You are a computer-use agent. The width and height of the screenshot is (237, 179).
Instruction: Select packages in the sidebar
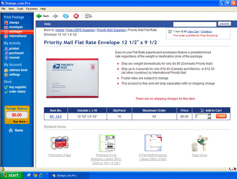(x=17, y=32)
